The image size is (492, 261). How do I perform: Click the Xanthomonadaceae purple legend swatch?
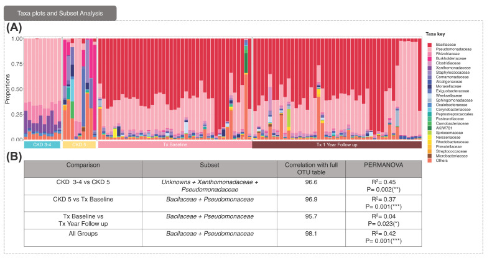coord(430,68)
